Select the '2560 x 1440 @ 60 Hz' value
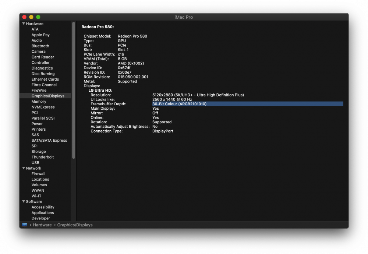The image size is (368, 254). tap(172, 99)
